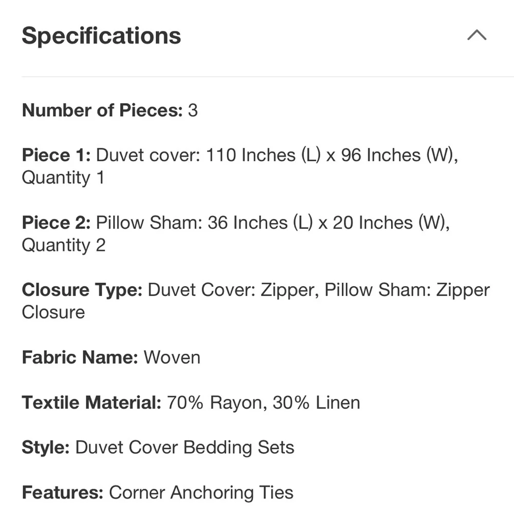The image size is (514, 514).
Task: Select the Quantity 2 text
Action: point(64,245)
